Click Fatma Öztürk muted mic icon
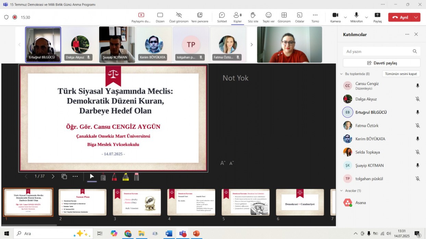426x239 pixels. [x=417, y=126]
